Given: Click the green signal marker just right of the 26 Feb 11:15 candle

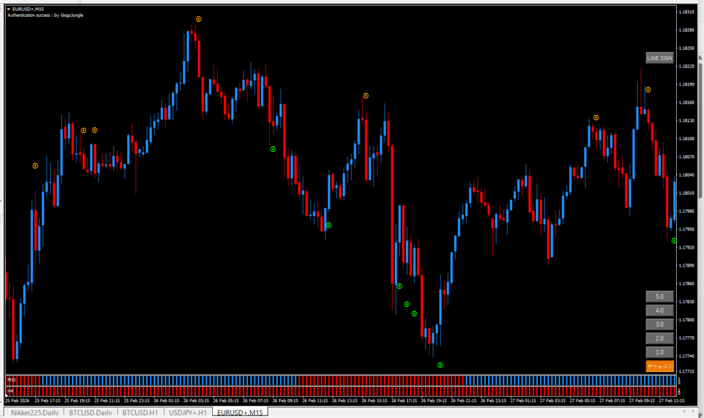Looking at the screenshot, I should [x=329, y=225].
